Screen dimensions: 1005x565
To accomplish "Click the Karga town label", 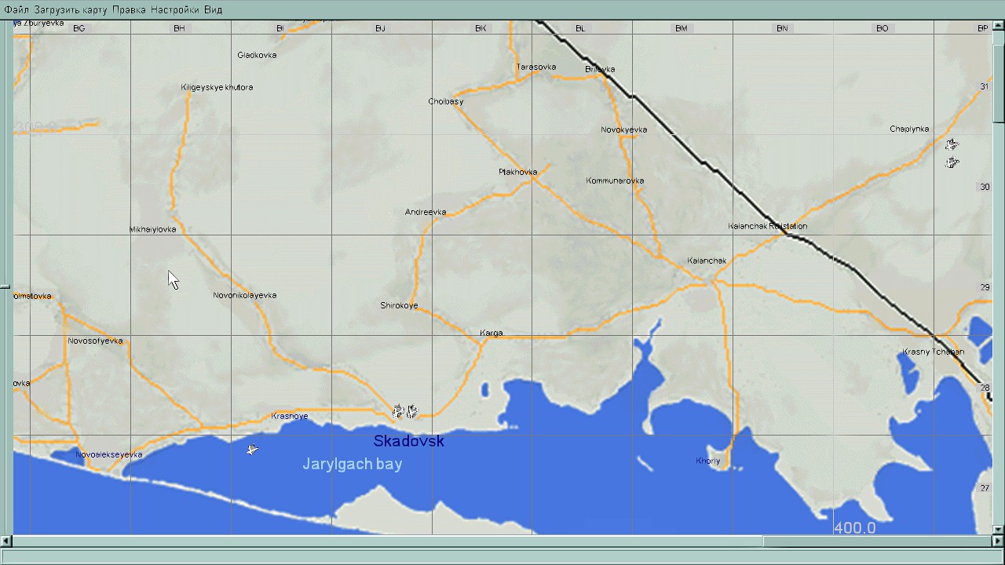I will [x=492, y=334].
